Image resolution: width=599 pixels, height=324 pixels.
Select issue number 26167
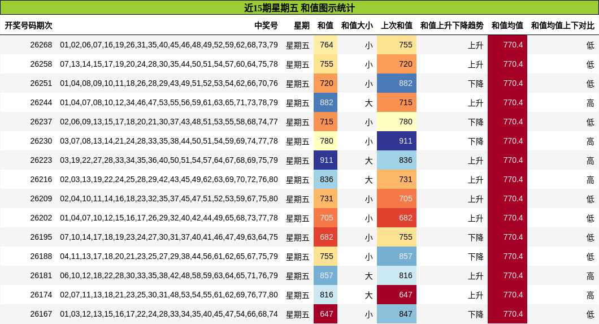(41, 314)
